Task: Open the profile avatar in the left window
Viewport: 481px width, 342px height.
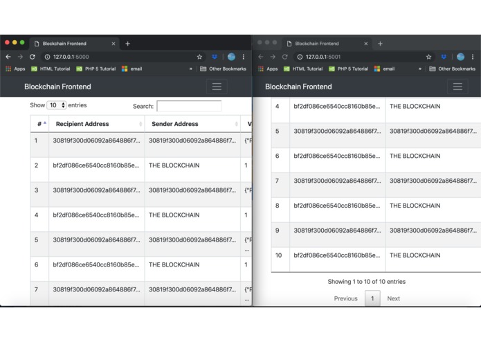Action: click(x=231, y=57)
